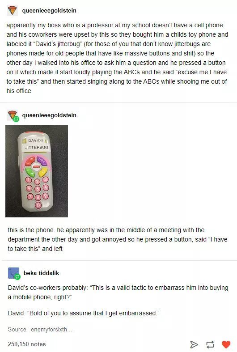
Task: Click the Davids Jitterbug label in photo
Action: pos(37,144)
